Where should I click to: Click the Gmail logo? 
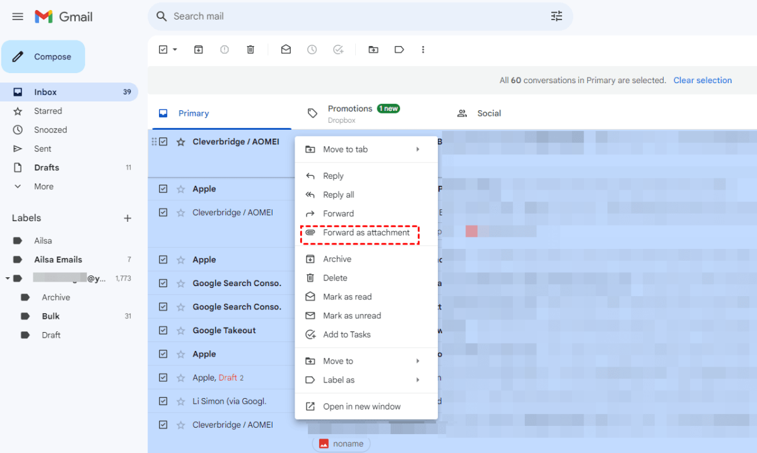(x=64, y=16)
